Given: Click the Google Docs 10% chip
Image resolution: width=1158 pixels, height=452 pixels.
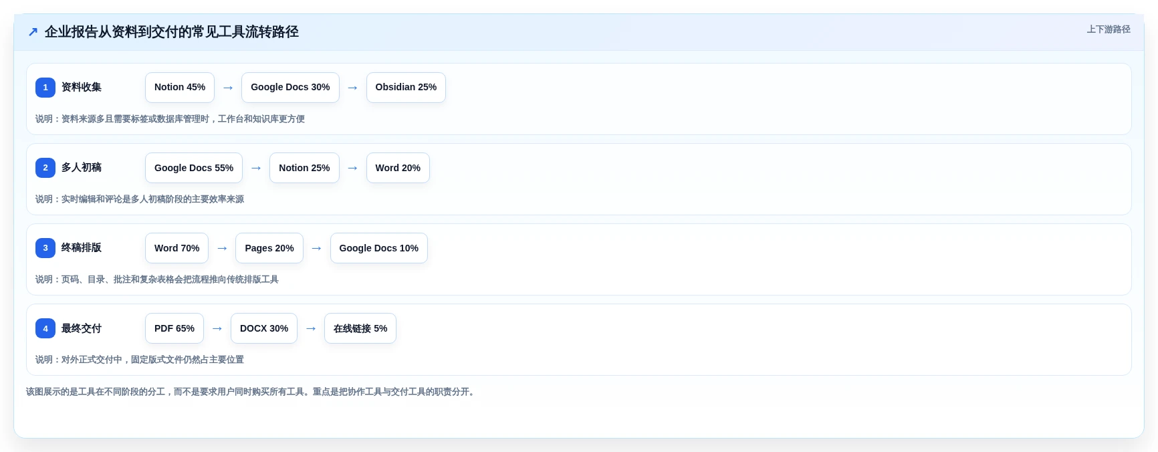Looking at the screenshot, I should [x=379, y=248].
